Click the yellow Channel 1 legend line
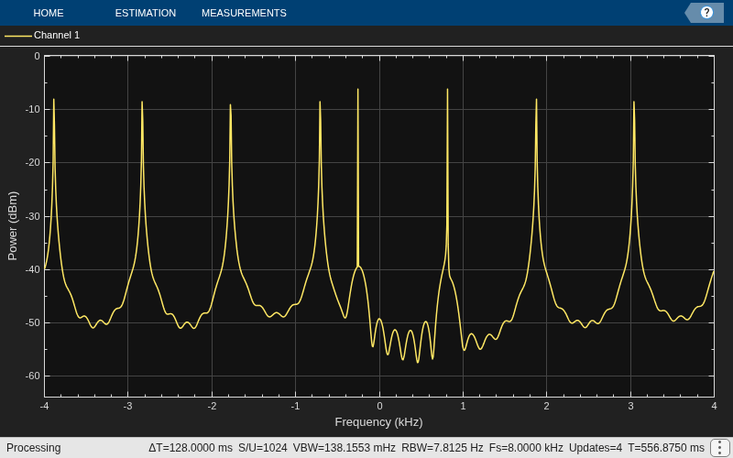 pyautogui.click(x=17, y=36)
